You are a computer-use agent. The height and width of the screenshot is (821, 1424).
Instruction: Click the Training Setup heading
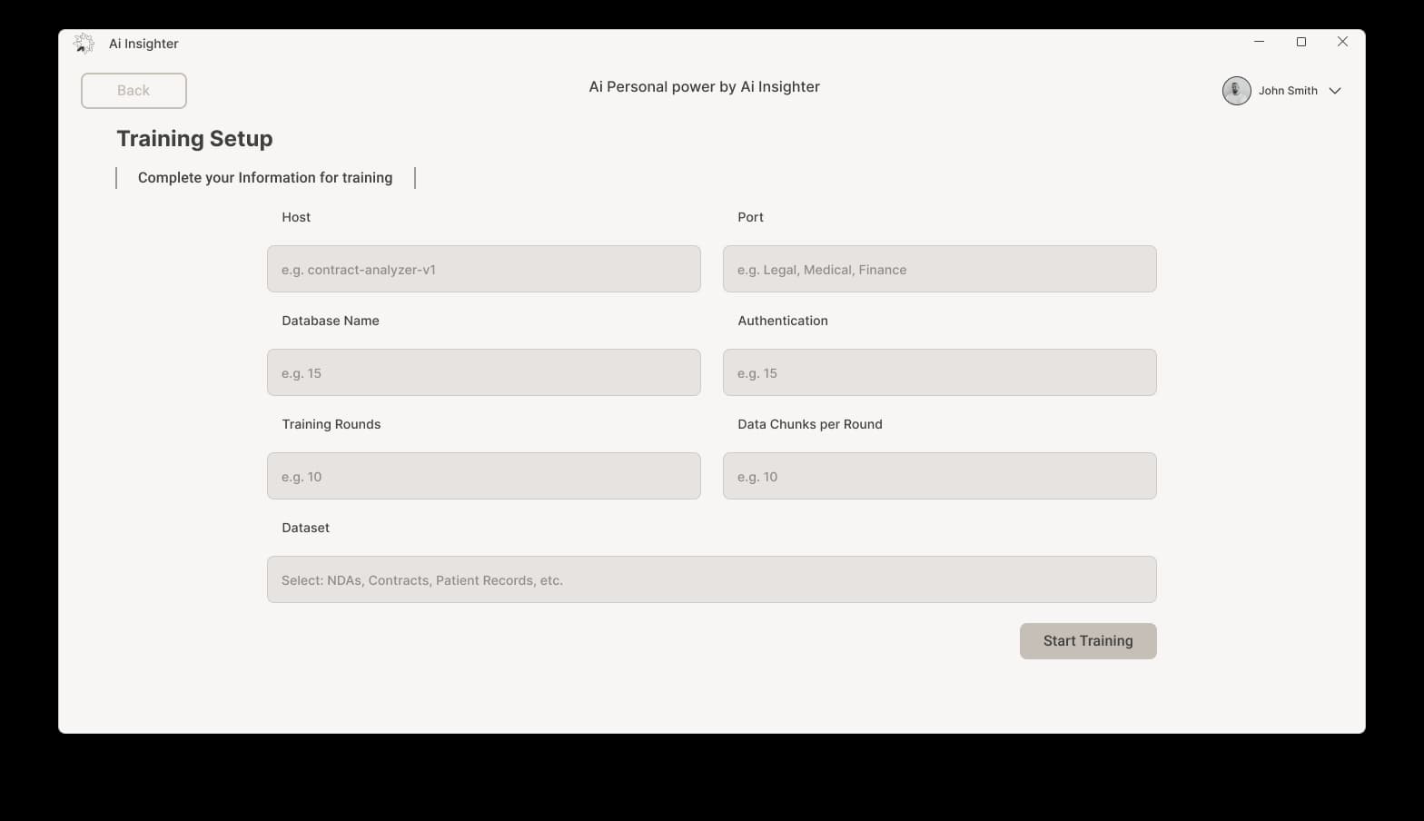(x=194, y=139)
